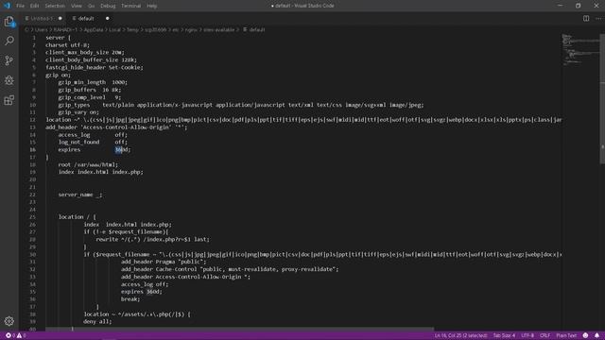Change the CRLF line ending setting
This screenshot has width=605, height=340.
(x=544, y=335)
